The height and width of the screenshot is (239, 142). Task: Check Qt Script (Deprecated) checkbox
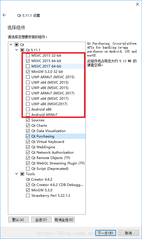[x=28, y=169]
